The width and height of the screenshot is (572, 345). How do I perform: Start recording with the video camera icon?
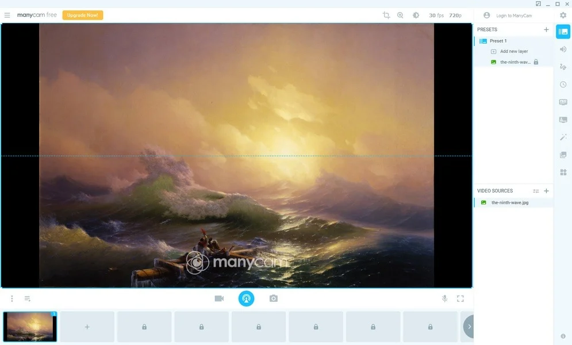point(219,298)
